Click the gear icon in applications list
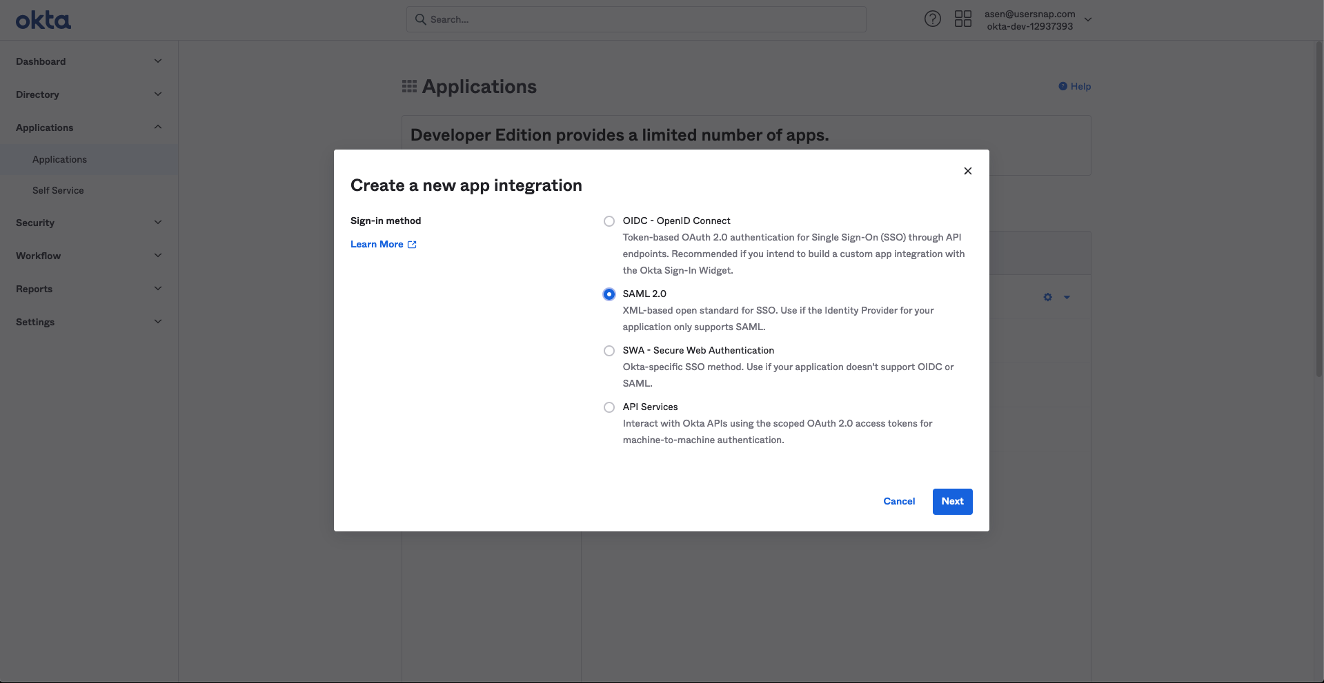Viewport: 1324px width, 683px height. click(1047, 297)
